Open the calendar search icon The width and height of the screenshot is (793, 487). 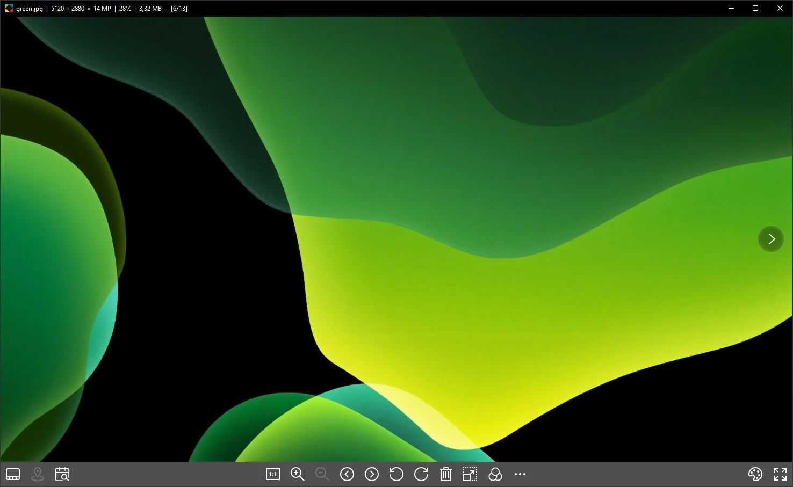tap(62, 474)
